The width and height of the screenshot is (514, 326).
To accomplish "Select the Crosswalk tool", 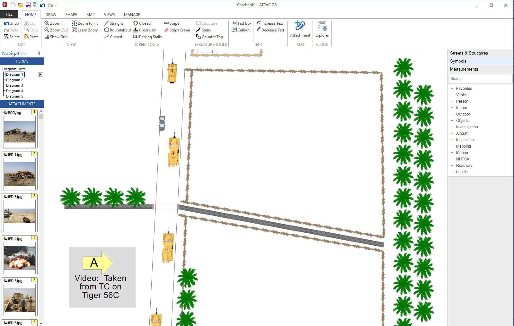I will point(145,30).
